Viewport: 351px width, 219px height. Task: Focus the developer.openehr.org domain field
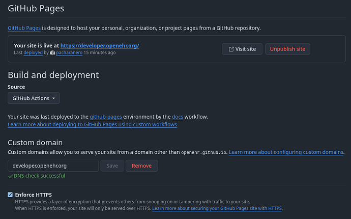(x=53, y=166)
